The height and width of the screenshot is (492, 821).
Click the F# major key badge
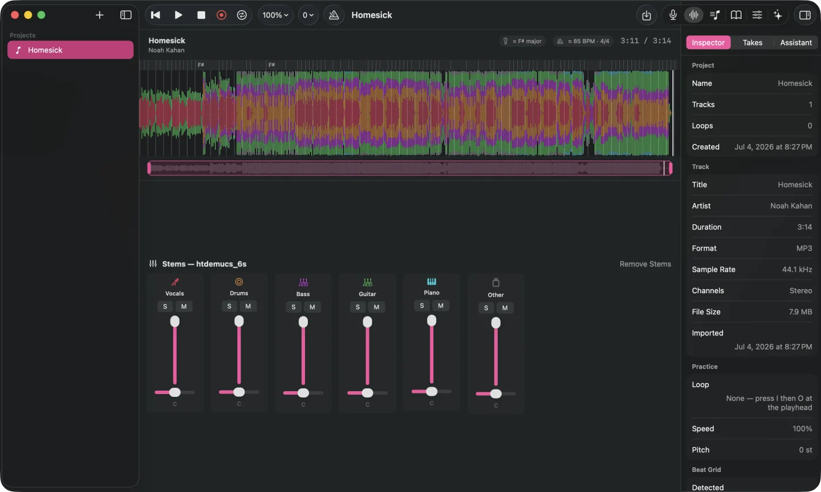click(523, 41)
